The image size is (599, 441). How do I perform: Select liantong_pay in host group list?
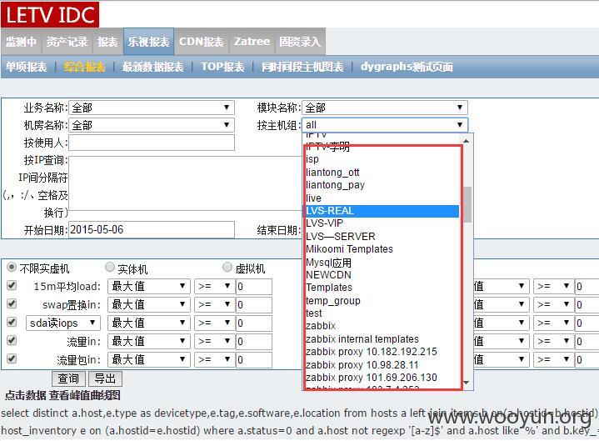(x=382, y=185)
